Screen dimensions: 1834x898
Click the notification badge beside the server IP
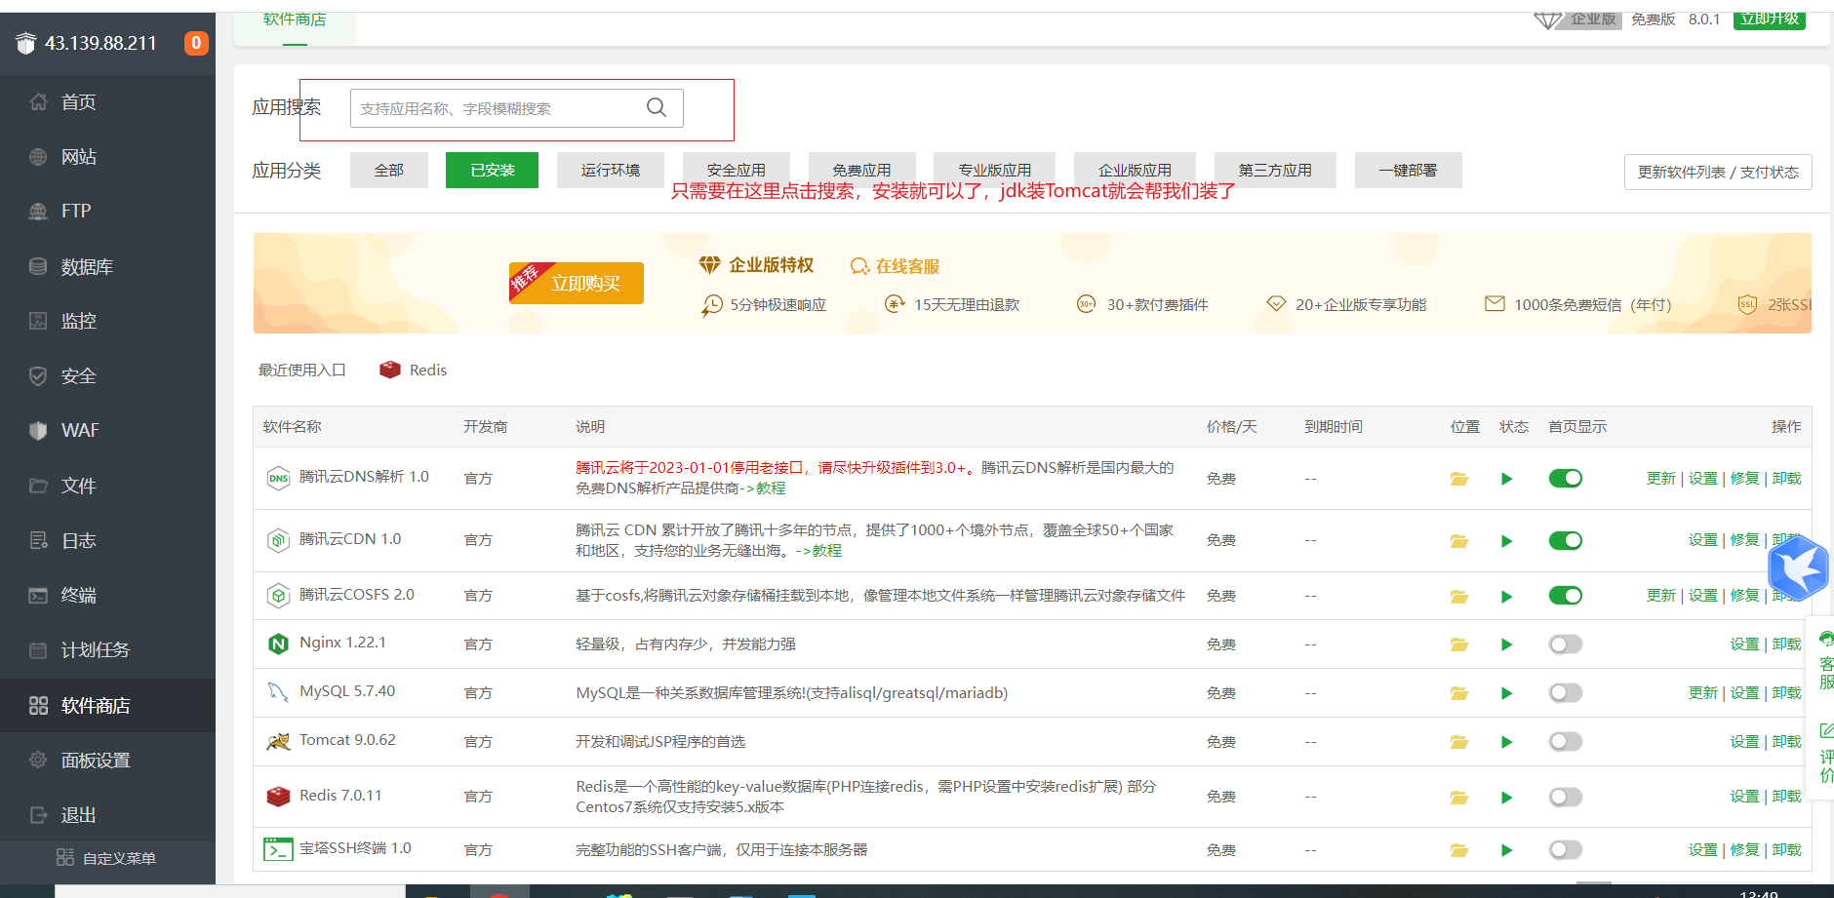(x=196, y=43)
